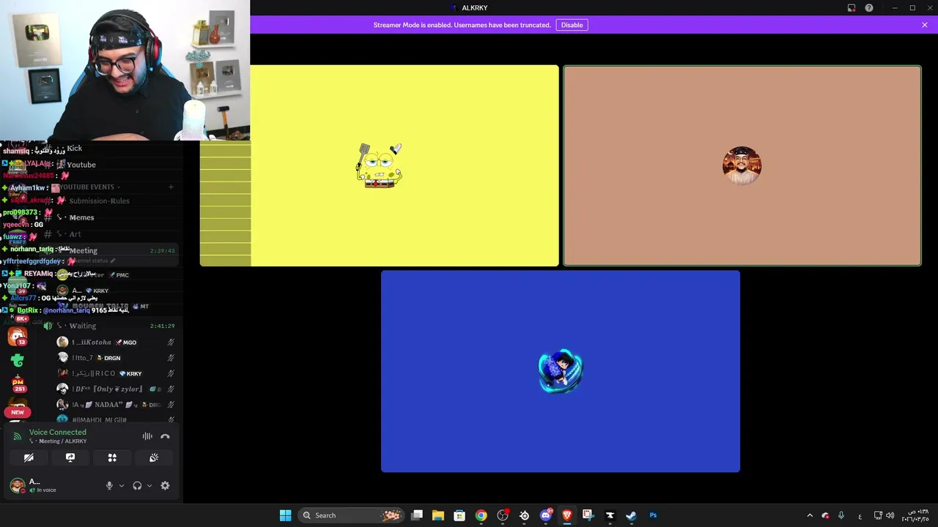Show hidden system tray icons chevron
938x527 pixels.
[x=810, y=515]
